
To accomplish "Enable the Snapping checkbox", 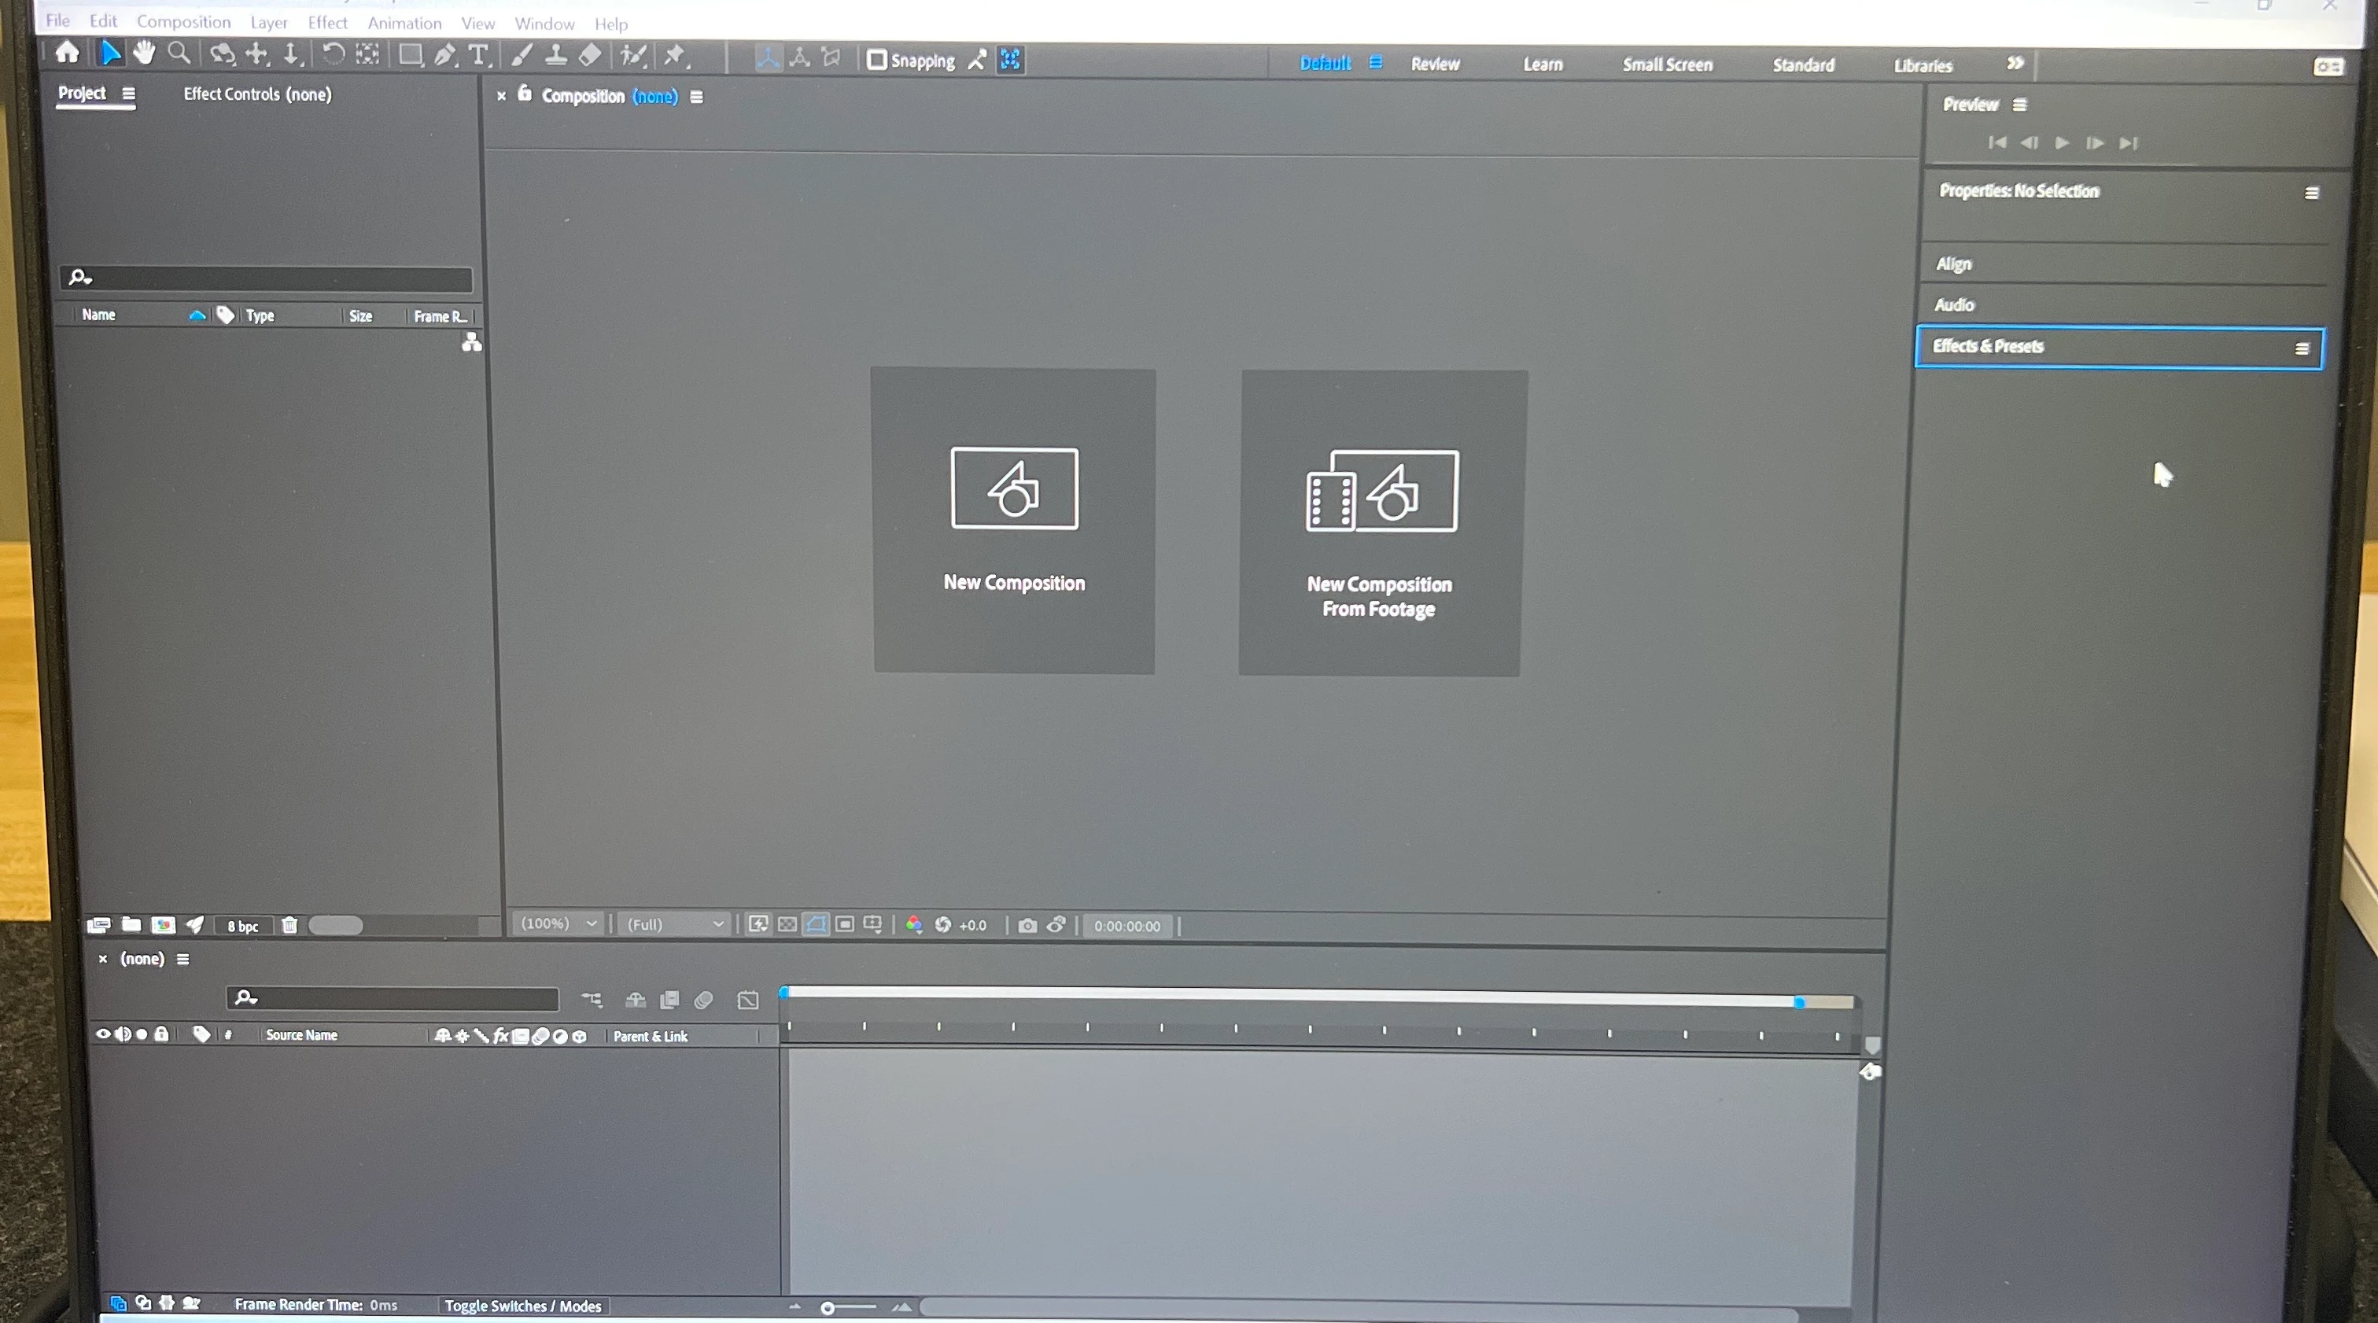I will click(x=876, y=60).
